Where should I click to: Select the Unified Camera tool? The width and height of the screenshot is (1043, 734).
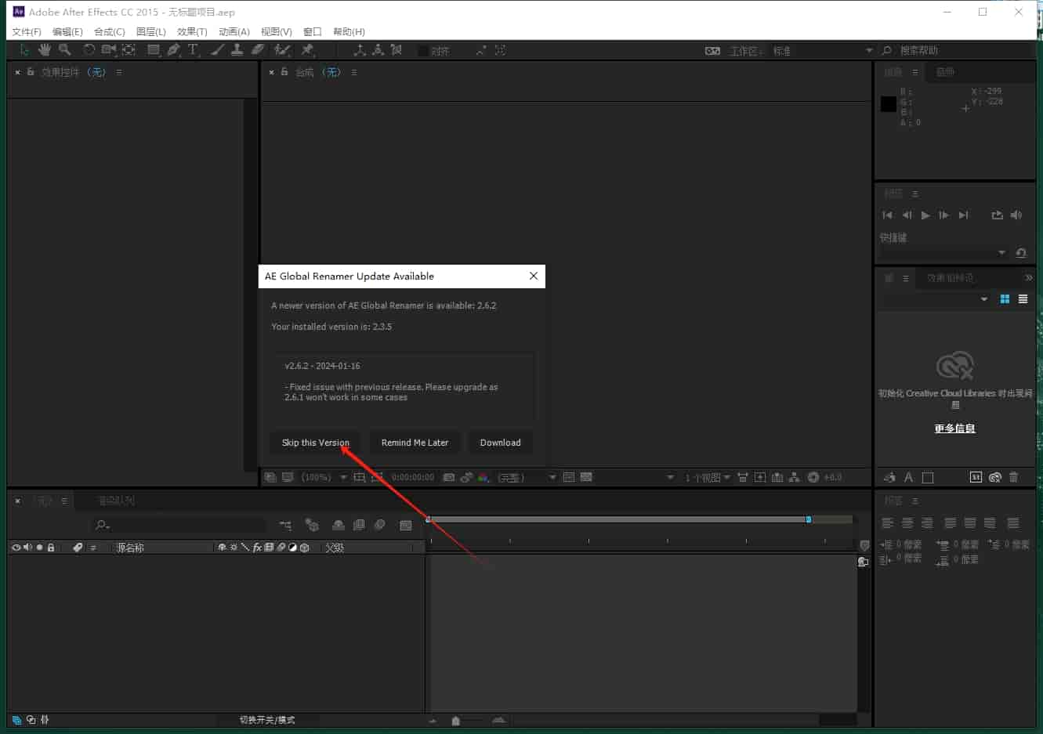pos(109,50)
